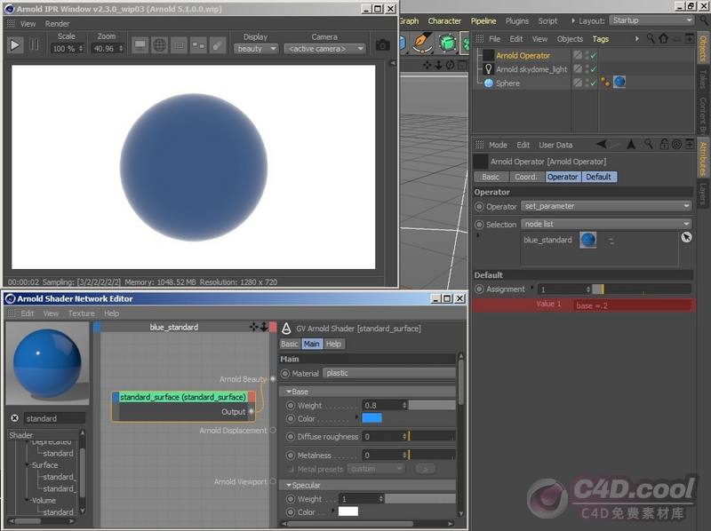This screenshot has width=711, height=531.
Task: Click the Base Weight slider bar
Action: [x=432, y=405]
